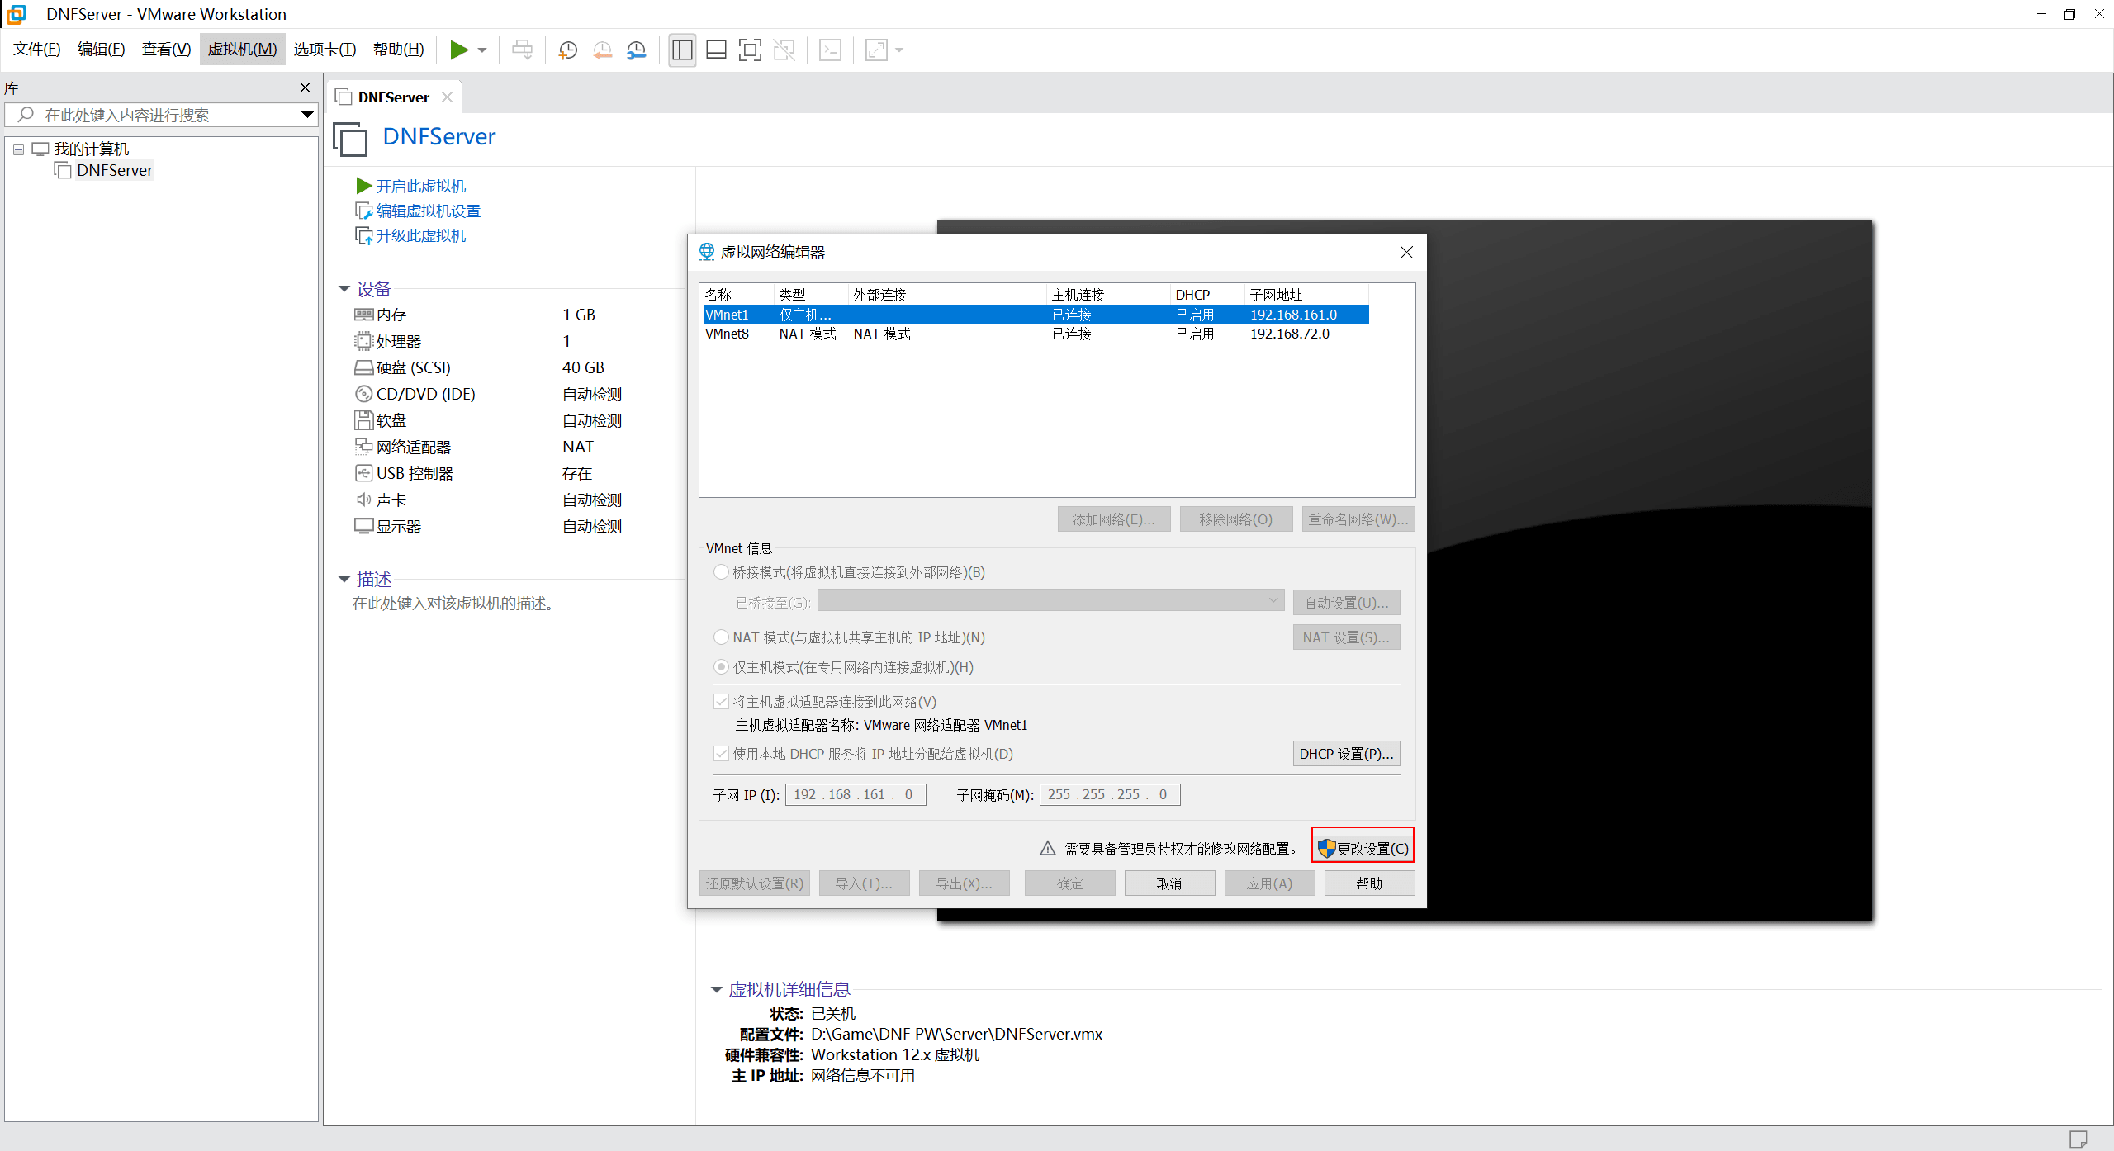Click the monitor icon beside 显示器

tap(363, 526)
